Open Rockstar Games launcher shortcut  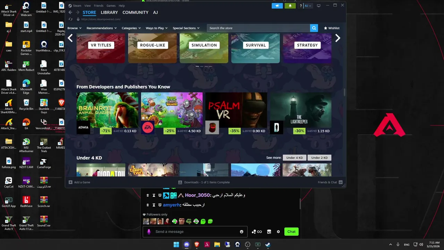coord(26,48)
